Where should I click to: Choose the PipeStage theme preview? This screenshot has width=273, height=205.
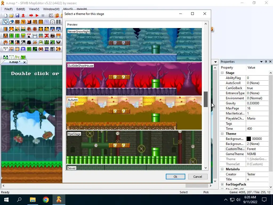pos(134,147)
